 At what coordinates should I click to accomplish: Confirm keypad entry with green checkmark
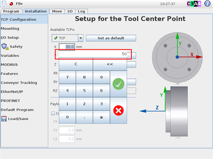118,84
